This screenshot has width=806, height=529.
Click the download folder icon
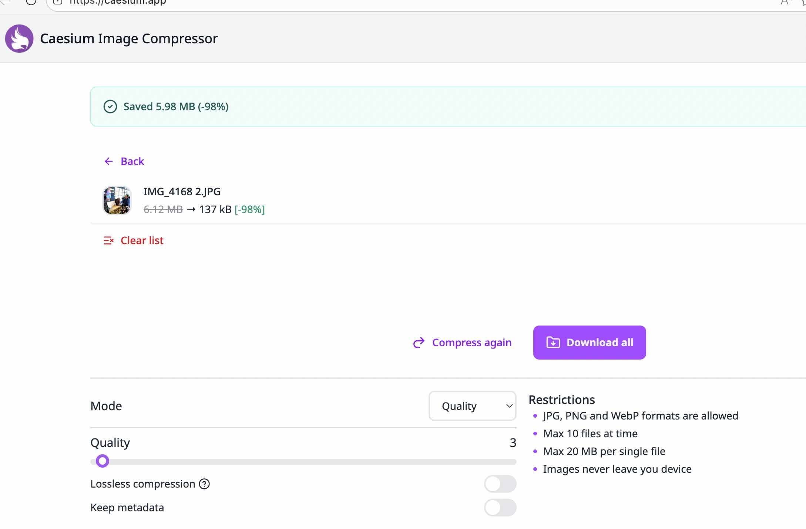point(553,343)
